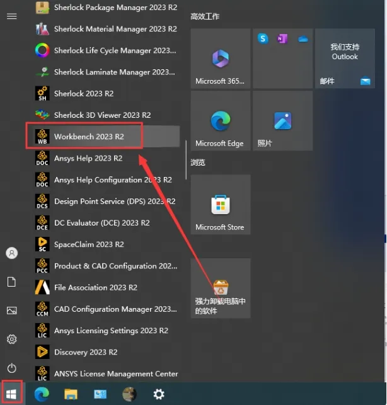Open Documents icon in Start sidebar
The width and height of the screenshot is (387, 405).
pos(11,282)
